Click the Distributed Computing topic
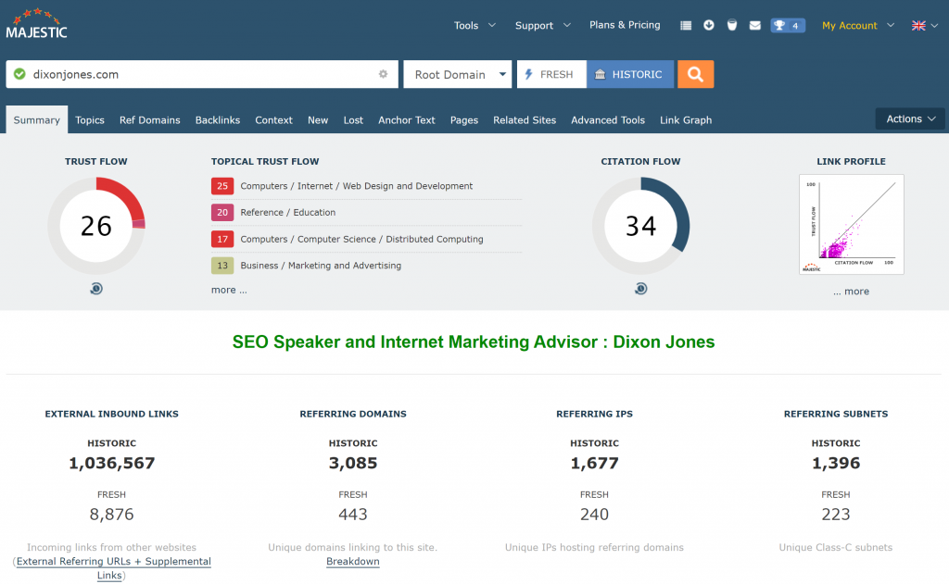 [x=362, y=239]
